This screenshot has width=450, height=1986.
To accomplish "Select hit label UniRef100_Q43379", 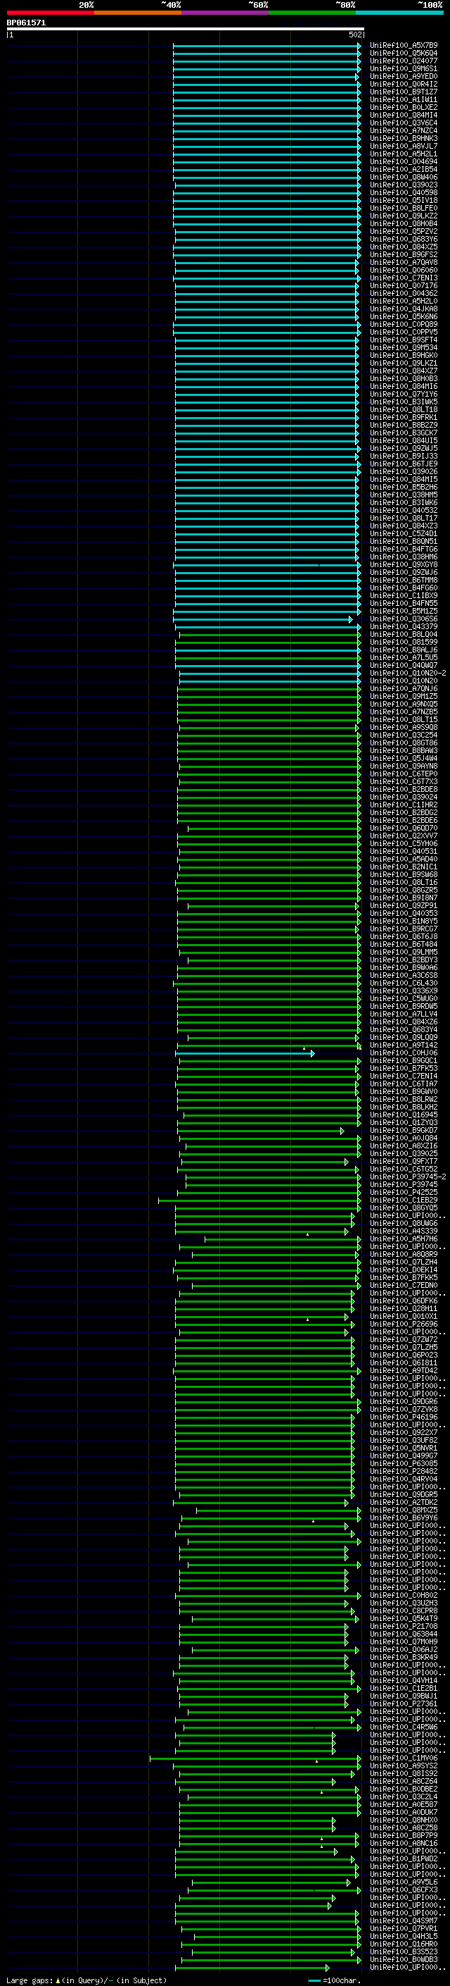I will 403,627.
